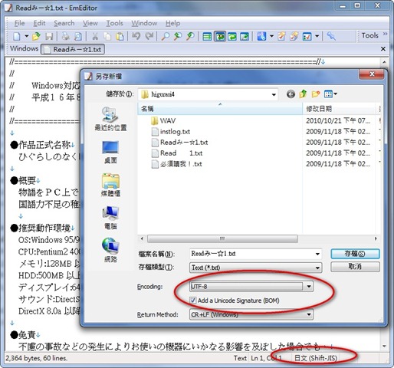The width and height of the screenshot is (394, 368).
Task: Select the 桌面 desktop location icon
Action: tap(110, 152)
